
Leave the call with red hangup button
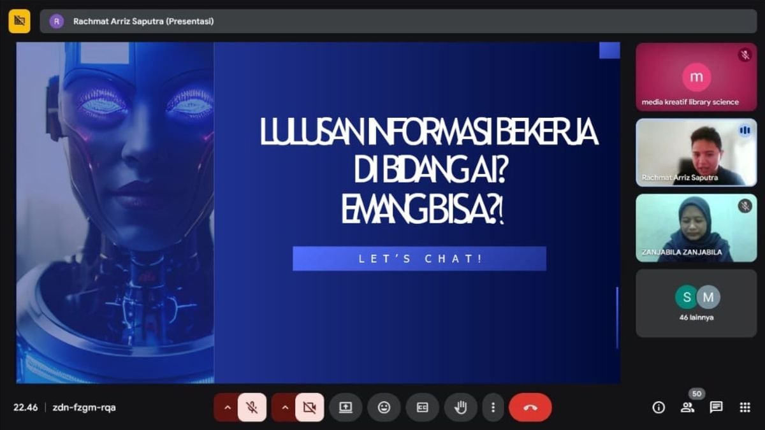530,408
